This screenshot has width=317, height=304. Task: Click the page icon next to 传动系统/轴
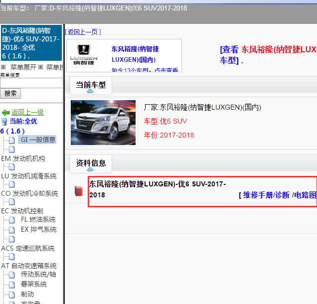[12, 275]
